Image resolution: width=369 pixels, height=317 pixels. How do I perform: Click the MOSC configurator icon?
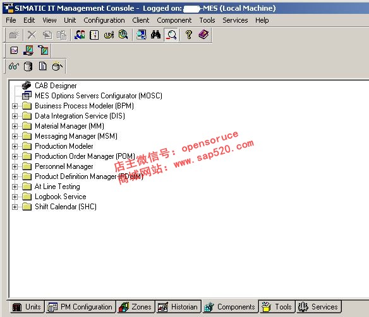click(27, 96)
